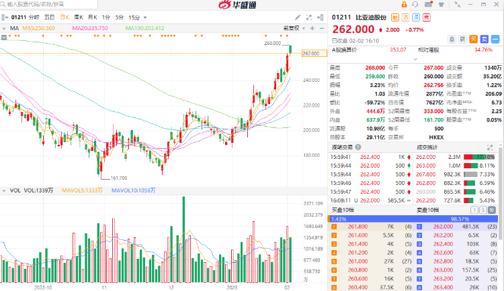504x291 pixels.
Task: Click the MA20:225.750 indicator label
Action: pos(90,28)
